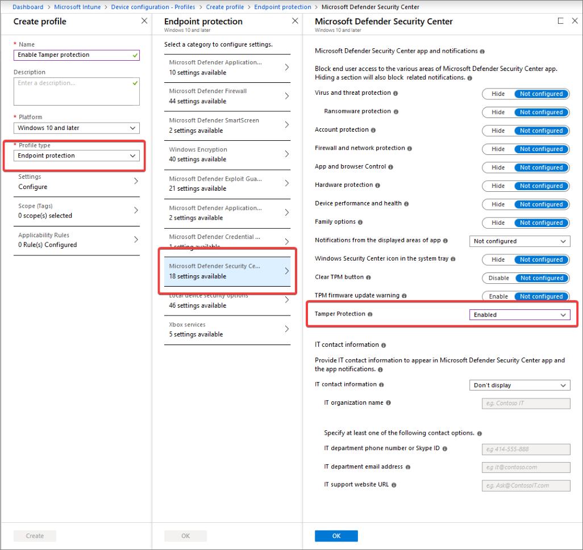Maximize the Microsoft Defender Security Center blade
Image resolution: width=583 pixels, height=550 pixels.
click(x=561, y=21)
